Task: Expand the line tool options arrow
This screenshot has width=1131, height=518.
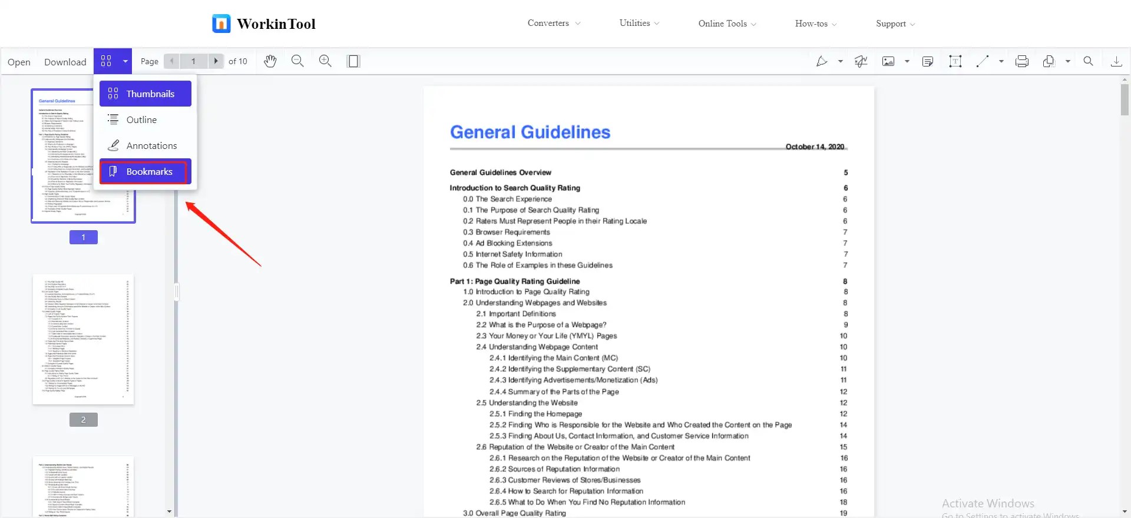Action: click(1001, 61)
